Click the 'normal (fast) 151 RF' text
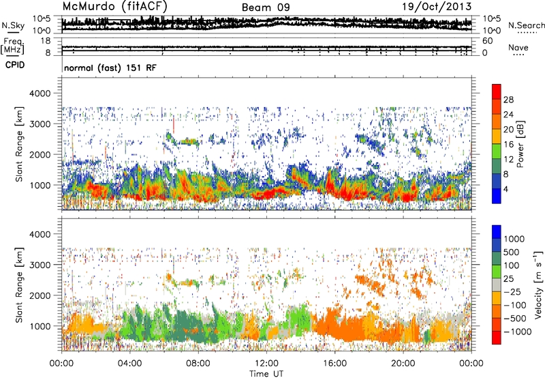Image resolution: width=545 pixels, height=378 pixels. click(x=110, y=68)
